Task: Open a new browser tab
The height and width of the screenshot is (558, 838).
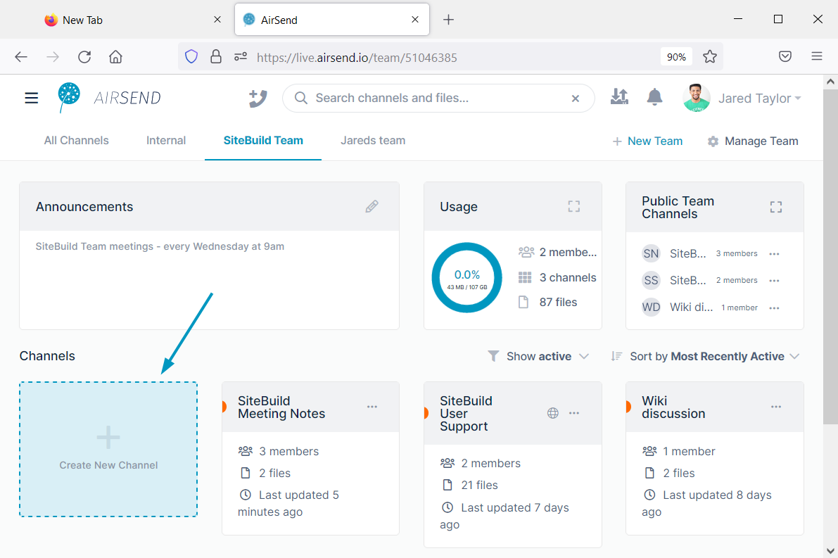Action: tap(448, 20)
